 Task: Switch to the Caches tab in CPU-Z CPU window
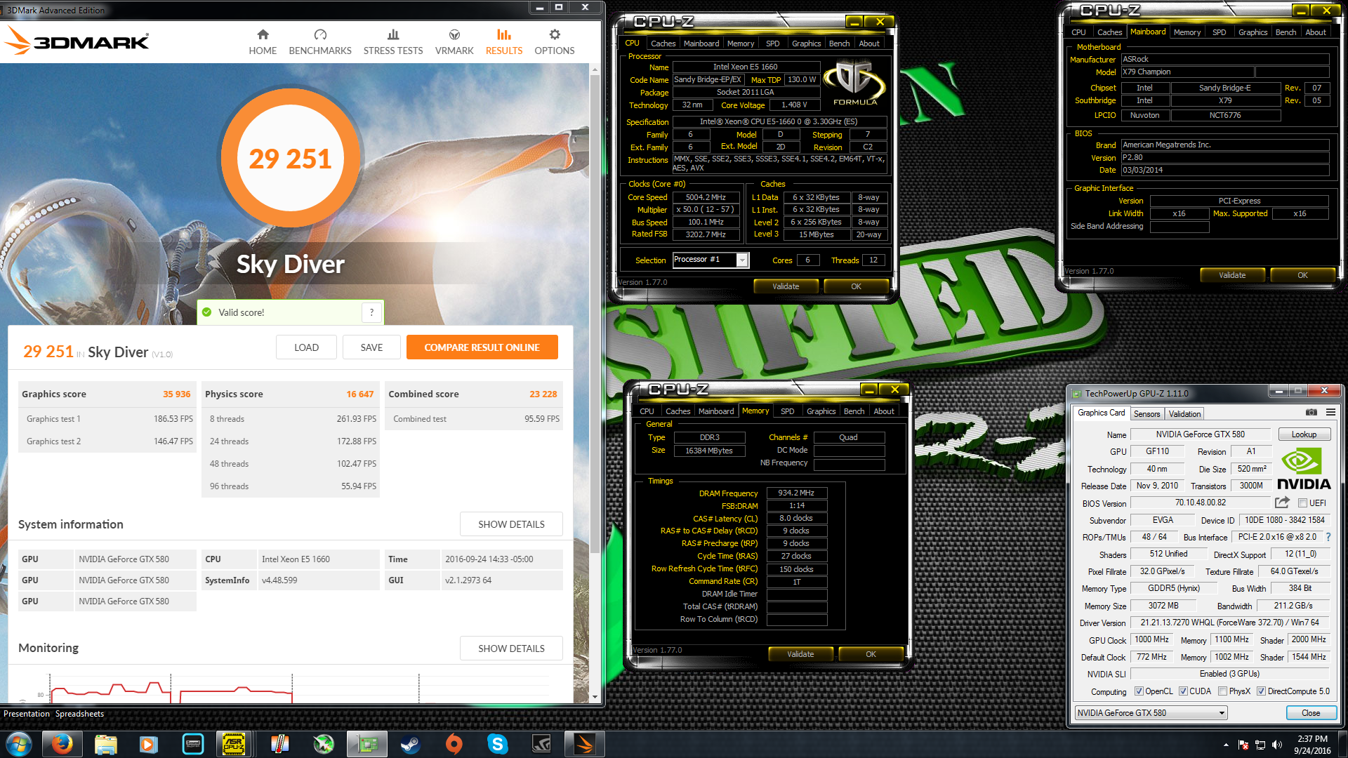tap(663, 44)
